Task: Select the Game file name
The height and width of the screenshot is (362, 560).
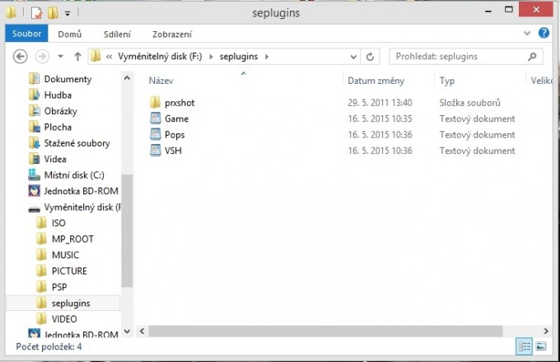Action: pyautogui.click(x=177, y=118)
